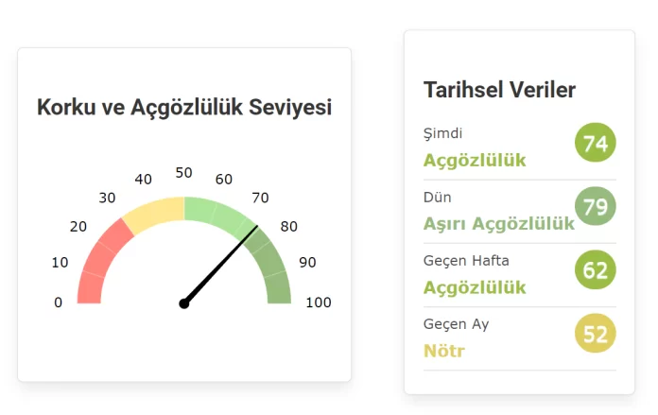Click the "Tarihsel Veriler" heading
This screenshot has height=415, width=658.
click(x=499, y=91)
